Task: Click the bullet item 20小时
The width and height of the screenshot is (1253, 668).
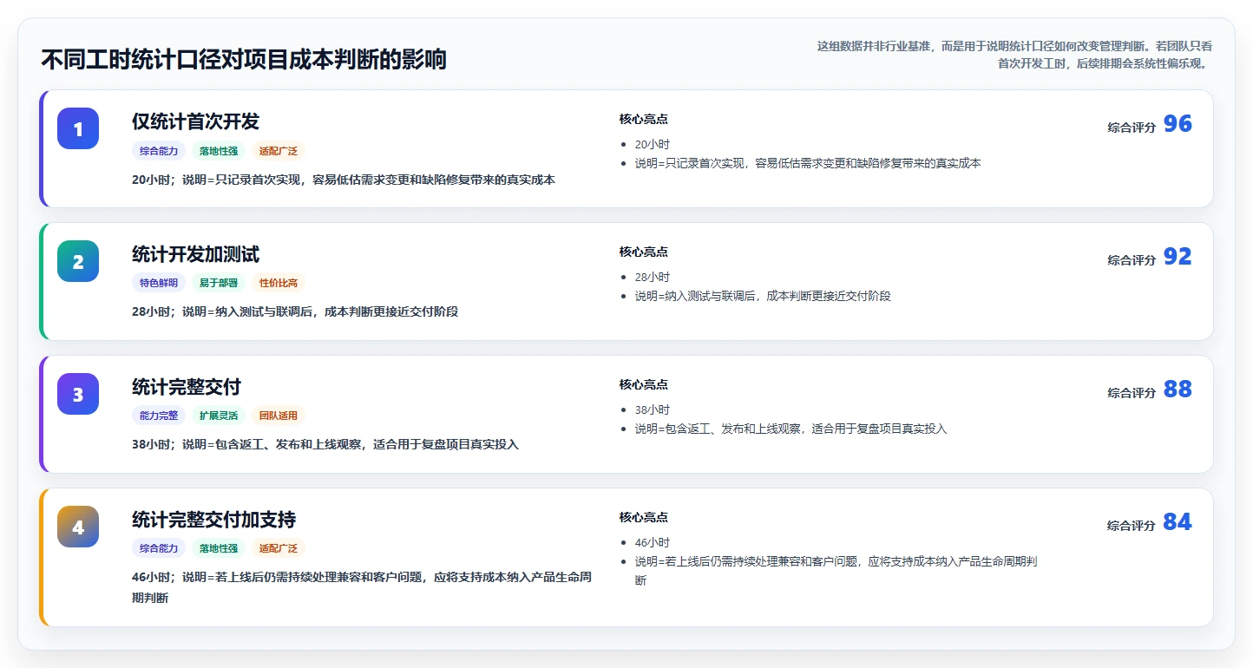Action: pyautogui.click(x=653, y=145)
